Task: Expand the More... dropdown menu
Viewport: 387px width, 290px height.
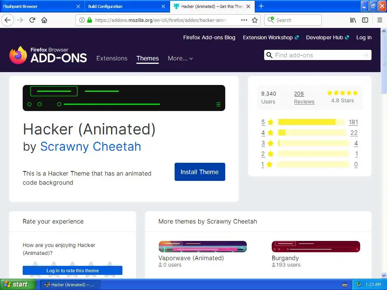Action: pos(180,58)
